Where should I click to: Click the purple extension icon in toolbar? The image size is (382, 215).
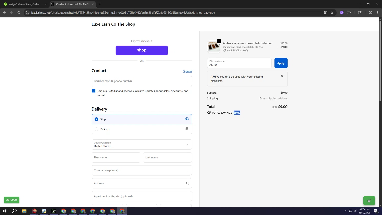coord(342,12)
